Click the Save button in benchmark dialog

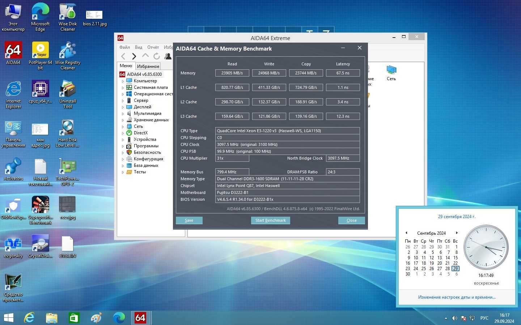click(189, 220)
